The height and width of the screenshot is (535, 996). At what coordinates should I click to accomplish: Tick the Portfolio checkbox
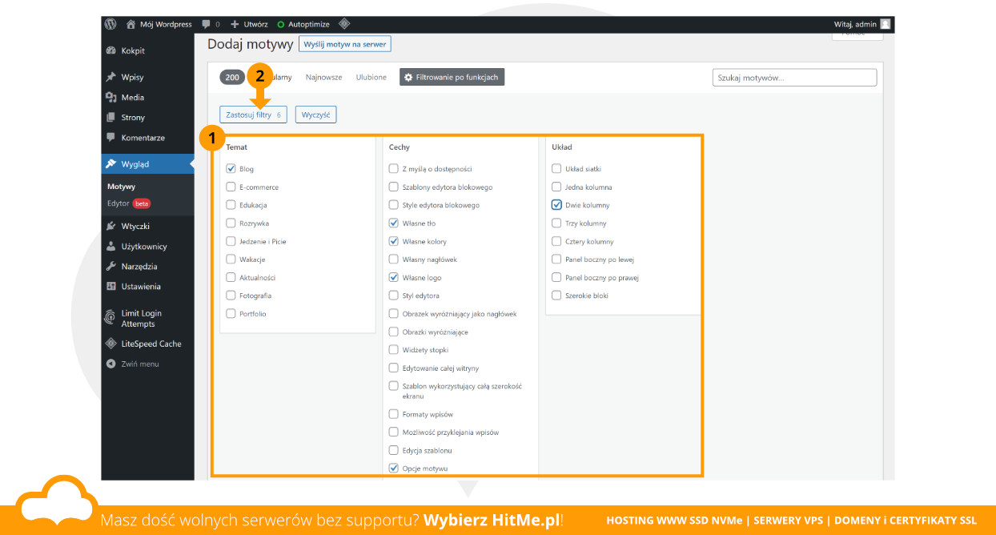click(231, 314)
